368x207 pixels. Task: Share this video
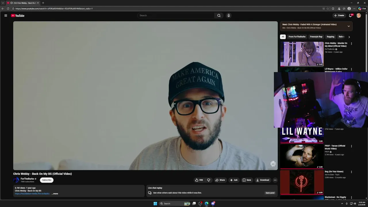point(220,180)
